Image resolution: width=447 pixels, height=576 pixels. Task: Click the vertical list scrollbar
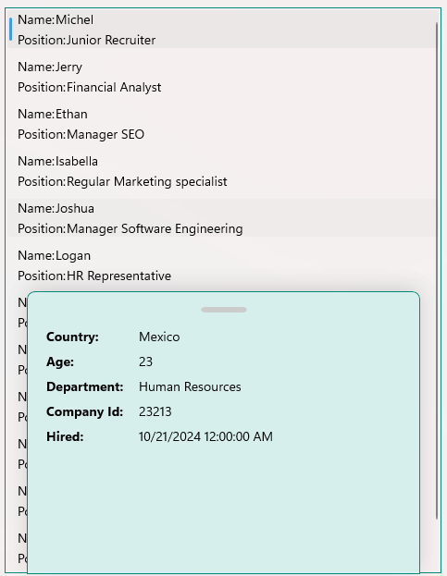437,271
